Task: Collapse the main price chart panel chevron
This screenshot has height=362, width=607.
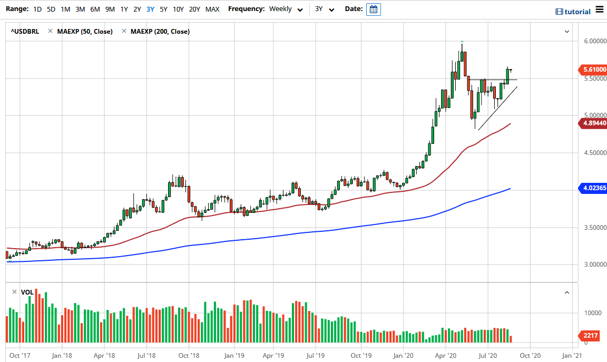Action: 567,31
